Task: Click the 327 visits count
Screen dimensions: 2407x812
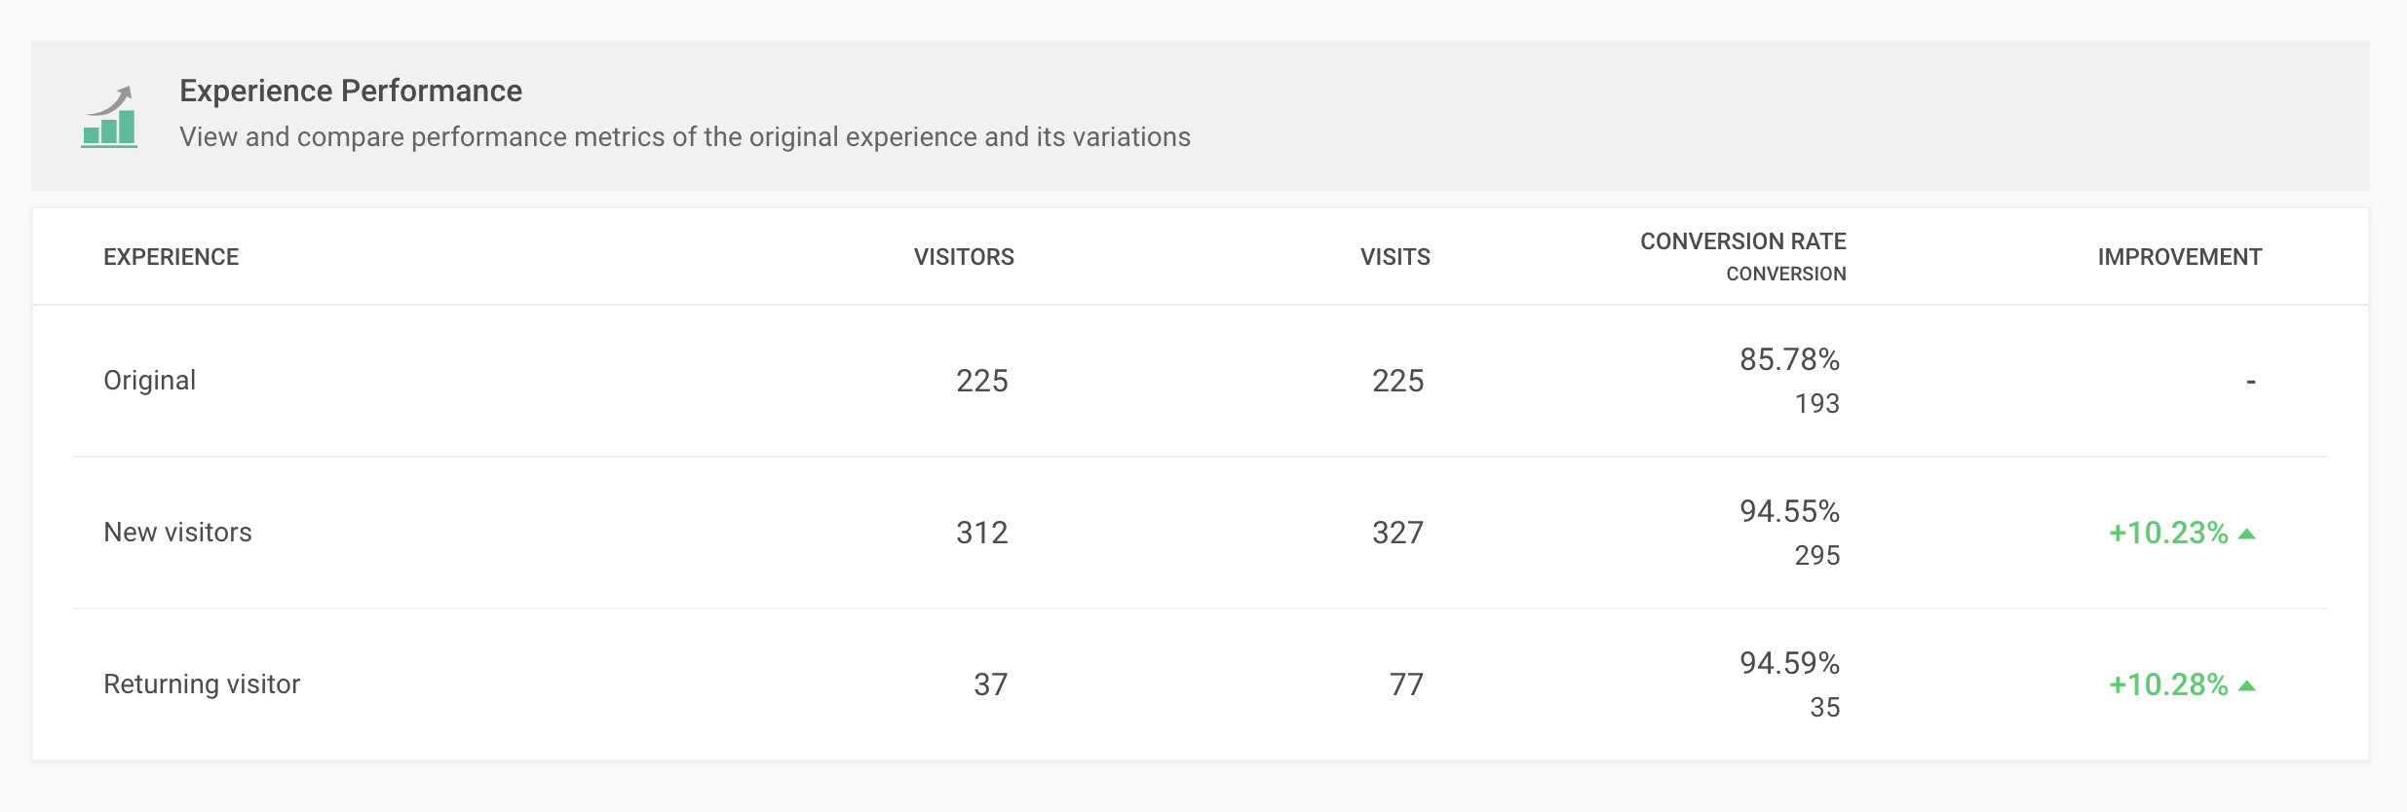Action: tap(1397, 533)
